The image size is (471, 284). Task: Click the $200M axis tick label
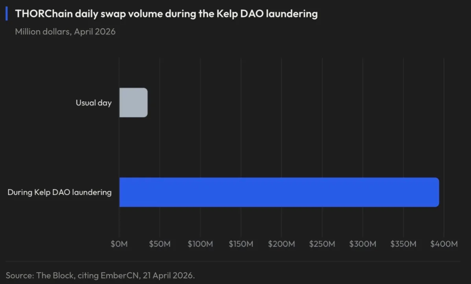pos(281,244)
